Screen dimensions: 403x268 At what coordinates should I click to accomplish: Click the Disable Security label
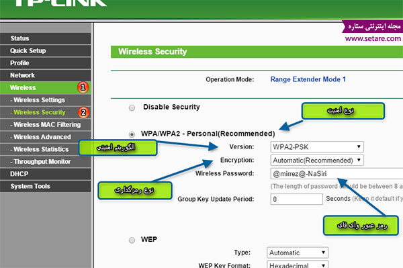point(171,107)
